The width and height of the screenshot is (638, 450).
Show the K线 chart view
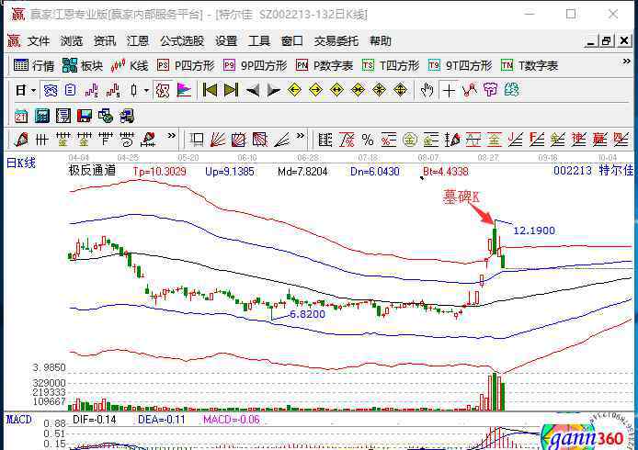pyautogui.click(x=130, y=65)
